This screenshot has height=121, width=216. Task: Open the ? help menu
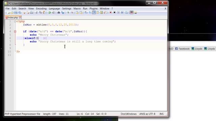coord(112,8)
